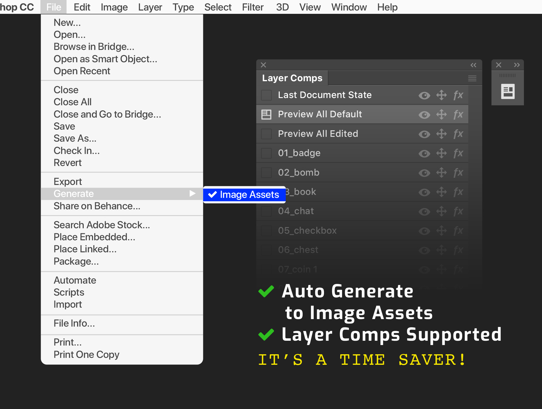Click fx appearance icon on Preview All Default
The image size is (542, 409).
point(458,115)
